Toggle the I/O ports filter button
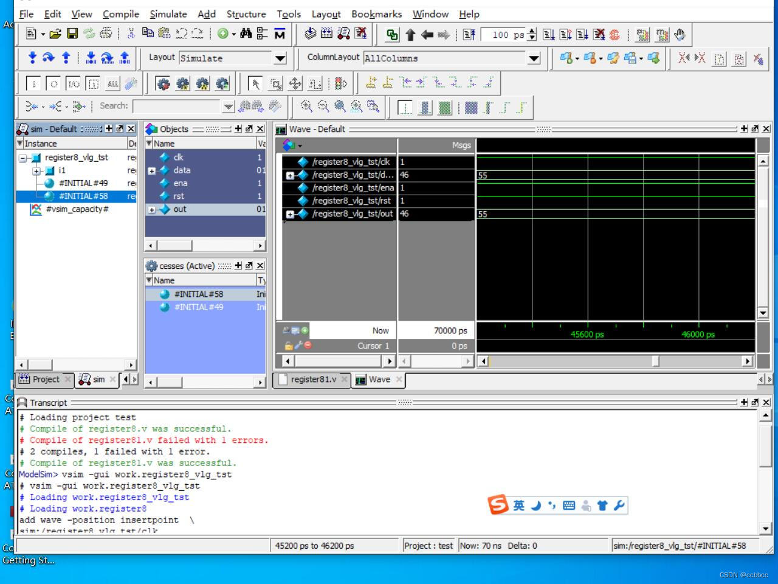This screenshot has width=778, height=584. (73, 84)
